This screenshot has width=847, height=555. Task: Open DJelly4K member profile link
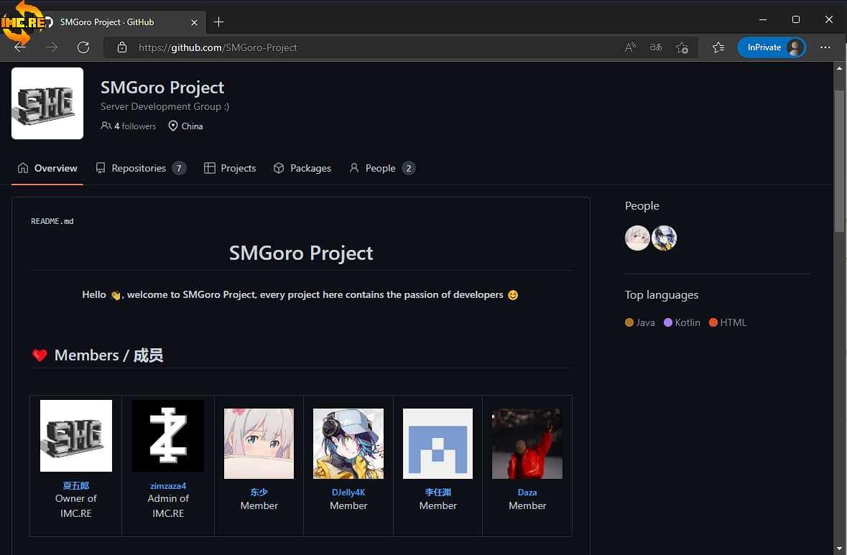point(348,493)
